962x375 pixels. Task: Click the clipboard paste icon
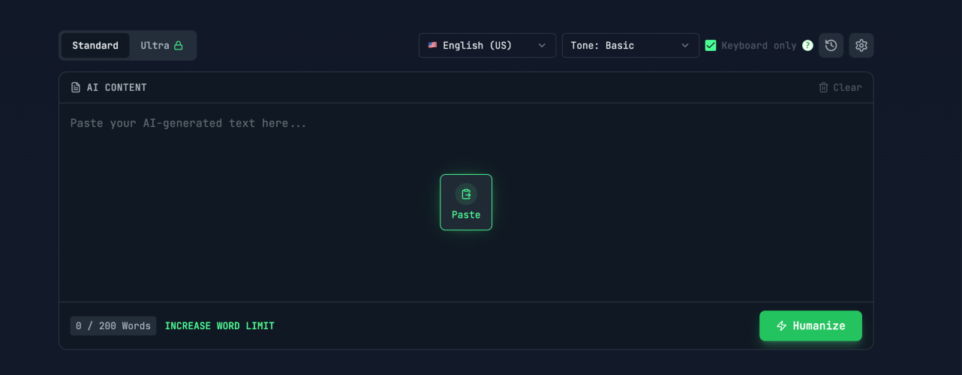coord(466,194)
